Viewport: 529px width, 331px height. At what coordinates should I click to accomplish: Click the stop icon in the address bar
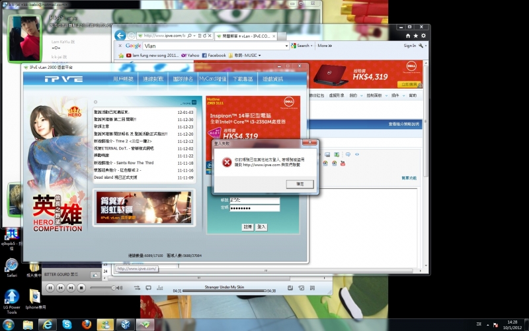(210, 36)
